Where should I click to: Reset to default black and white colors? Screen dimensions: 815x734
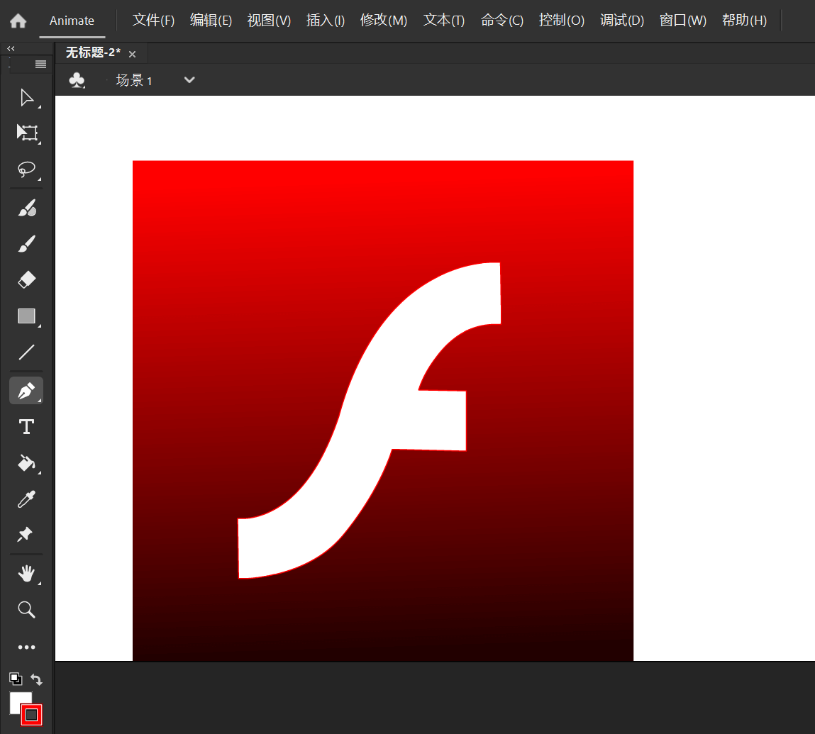pyautogui.click(x=16, y=679)
